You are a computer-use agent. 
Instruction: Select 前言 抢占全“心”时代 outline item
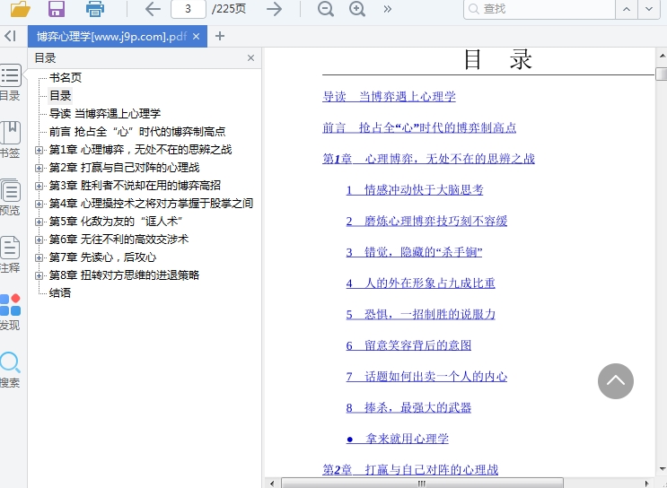(137, 132)
